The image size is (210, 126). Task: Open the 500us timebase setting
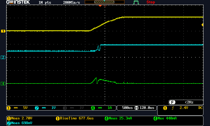127,108
